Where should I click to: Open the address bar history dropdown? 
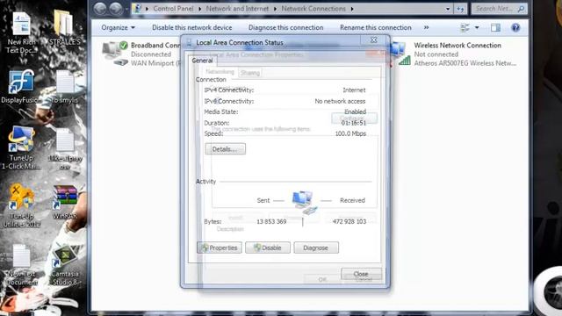(448, 9)
